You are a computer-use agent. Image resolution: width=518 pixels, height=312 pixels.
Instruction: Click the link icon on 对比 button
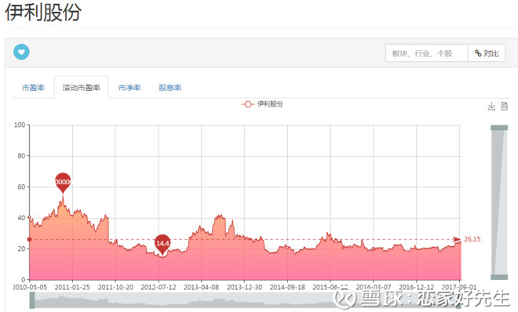pyautogui.click(x=478, y=53)
